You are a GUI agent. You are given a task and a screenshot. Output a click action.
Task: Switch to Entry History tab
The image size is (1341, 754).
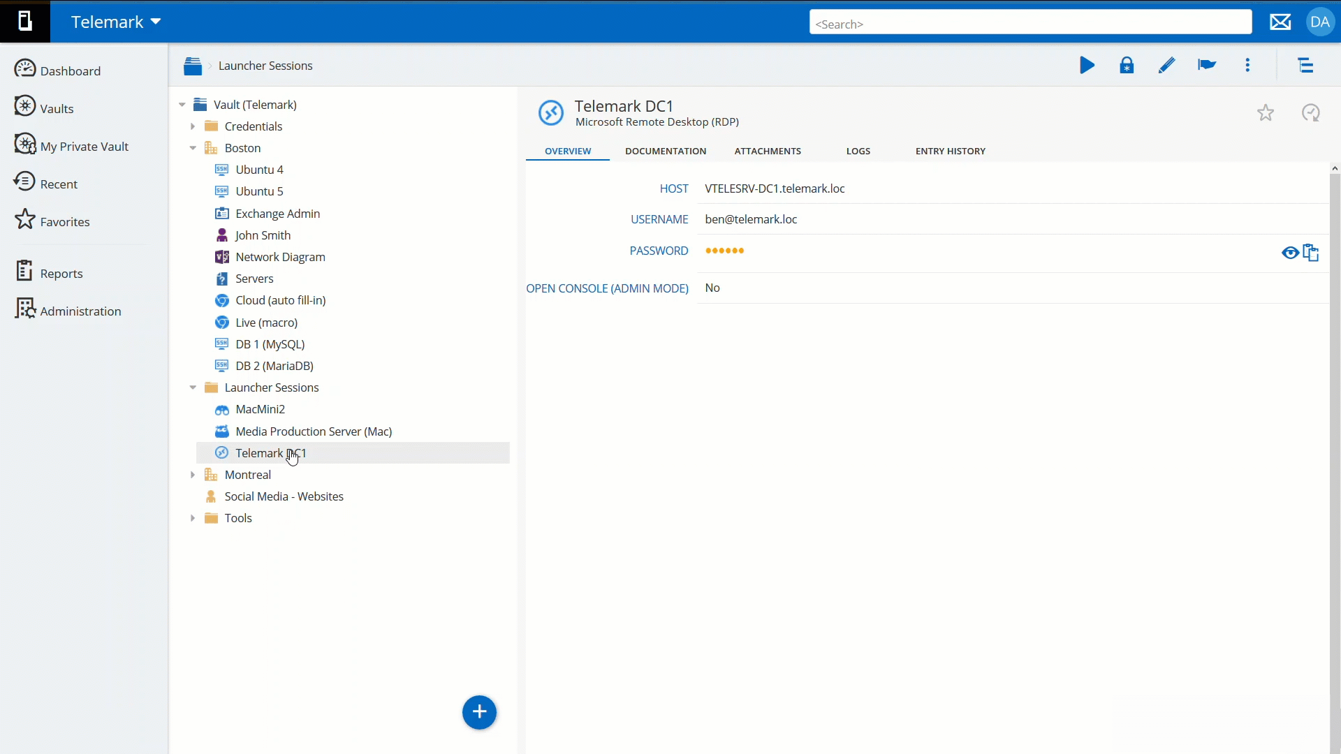coord(951,151)
